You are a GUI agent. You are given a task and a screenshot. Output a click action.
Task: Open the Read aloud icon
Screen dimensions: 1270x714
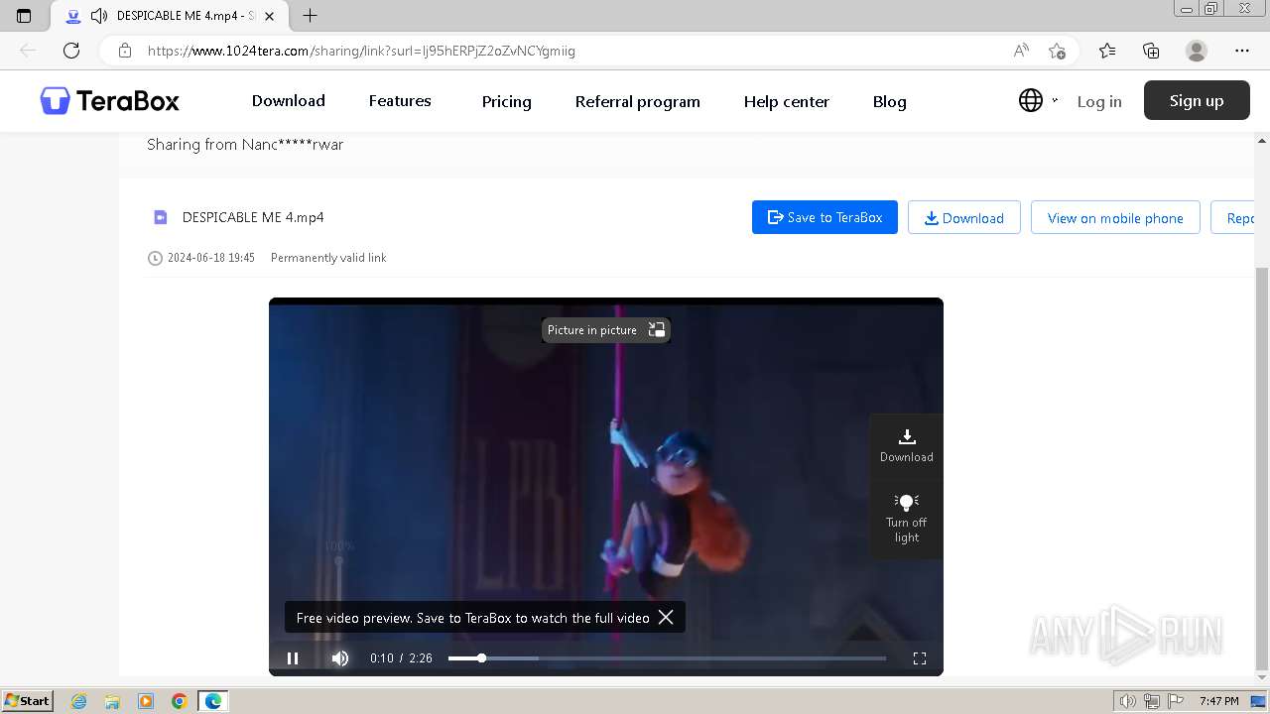[x=1021, y=51]
